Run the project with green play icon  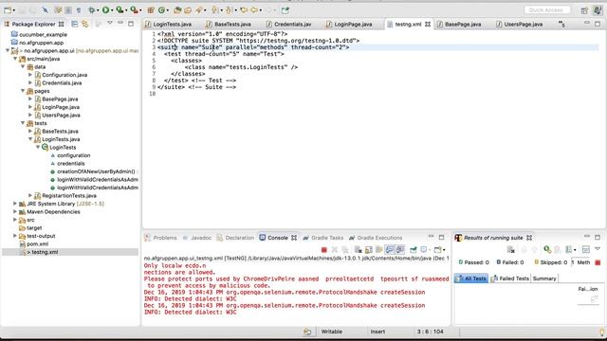tap(105, 10)
